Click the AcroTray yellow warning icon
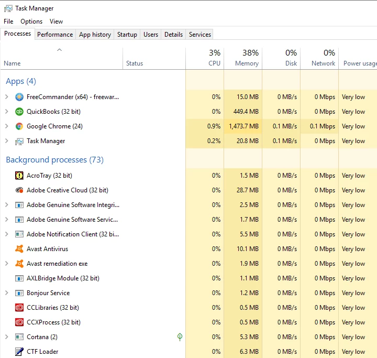Screen dimensions: 377x358 click(x=19, y=176)
